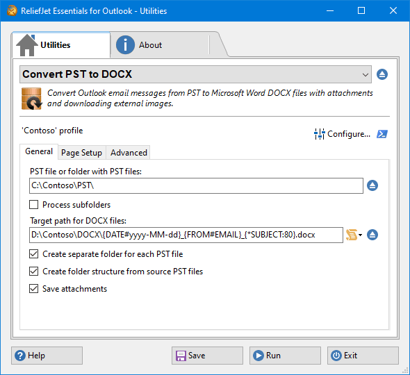Click the Save button
Screen dimensions: 410x375
coord(207,356)
